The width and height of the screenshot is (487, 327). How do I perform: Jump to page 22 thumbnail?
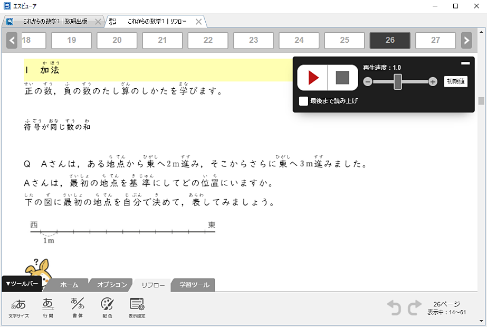208,40
